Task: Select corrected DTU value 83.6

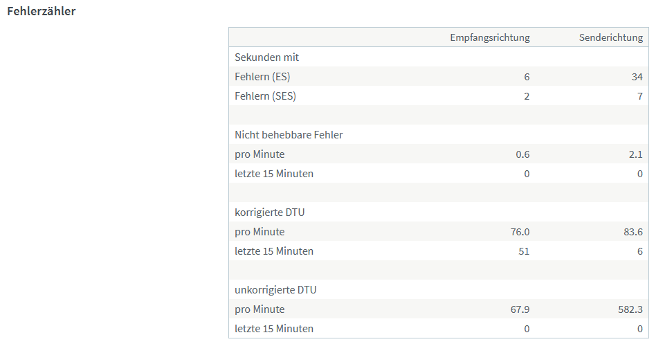Action: point(633,232)
